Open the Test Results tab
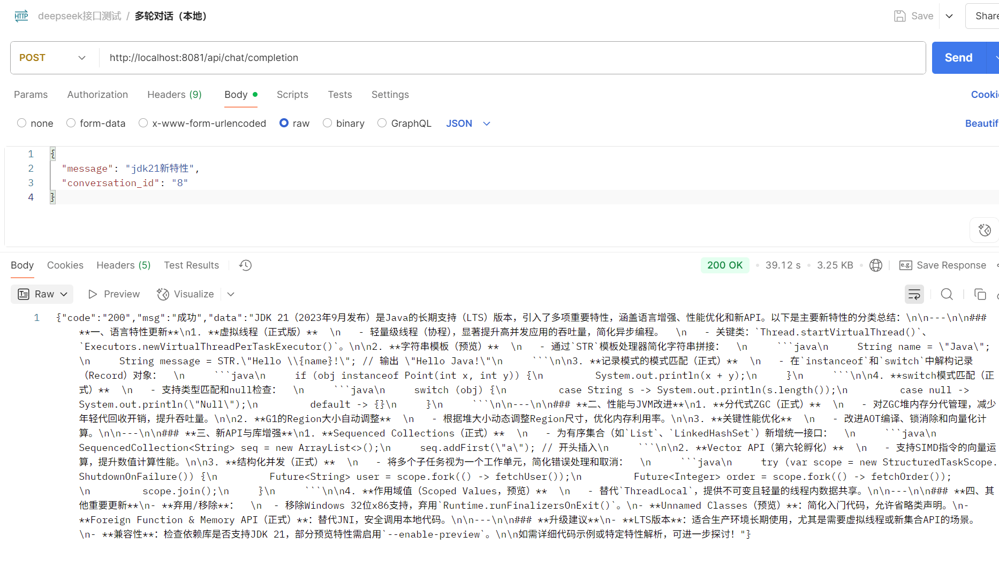Viewport: 999px width, 567px height. [192, 265]
